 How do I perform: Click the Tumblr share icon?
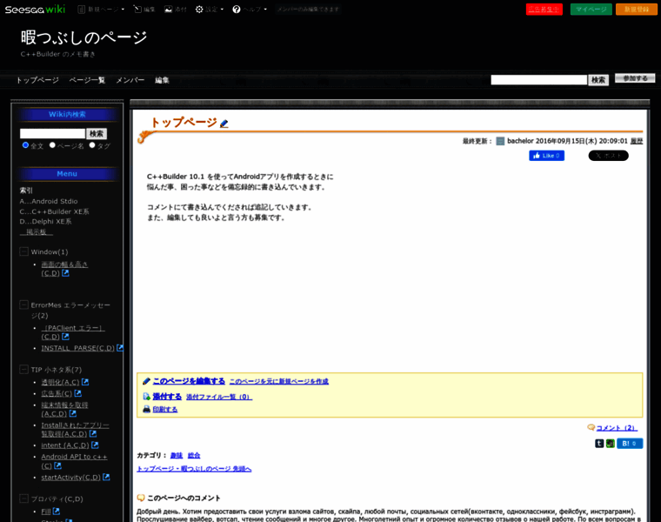(x=599, y=444)
